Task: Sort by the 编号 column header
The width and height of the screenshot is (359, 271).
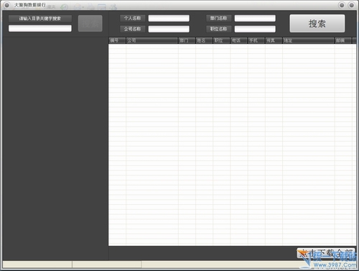Action: coord(117,40)
